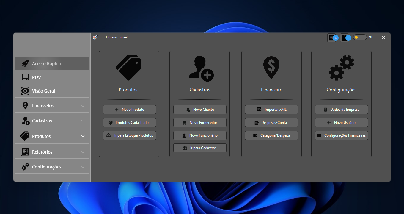Click the Cadastros card title text
The width and height of the screenshot is (404, 214).
[200, 90]
